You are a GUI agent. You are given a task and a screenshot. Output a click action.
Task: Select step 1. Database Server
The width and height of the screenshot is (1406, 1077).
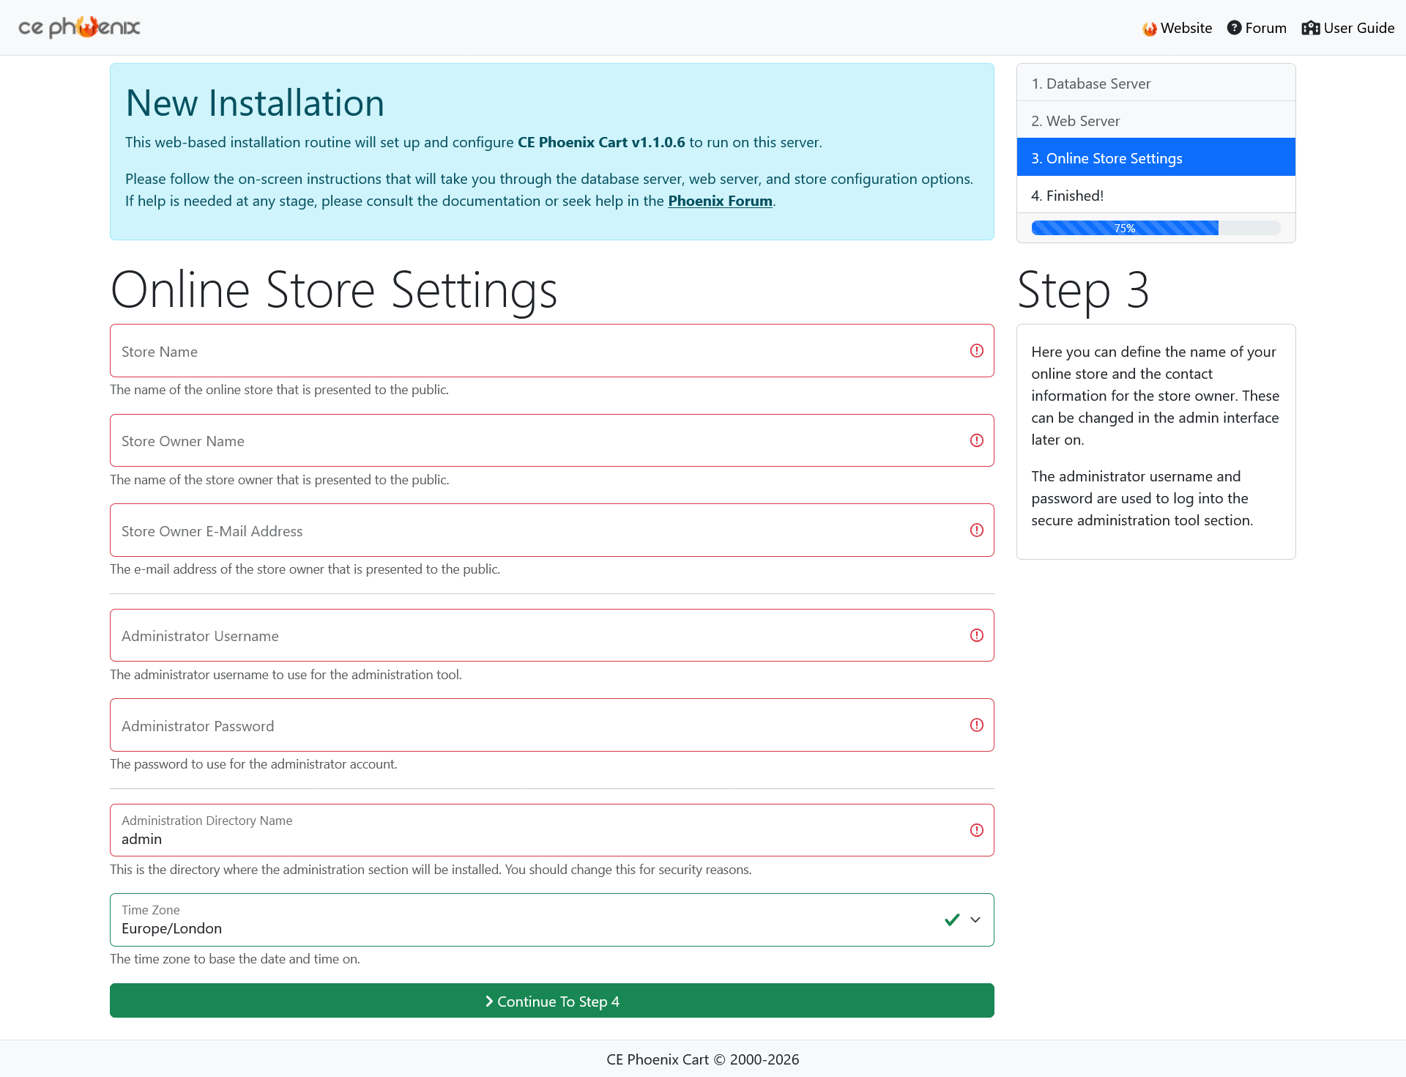(x=1156, y=83)
